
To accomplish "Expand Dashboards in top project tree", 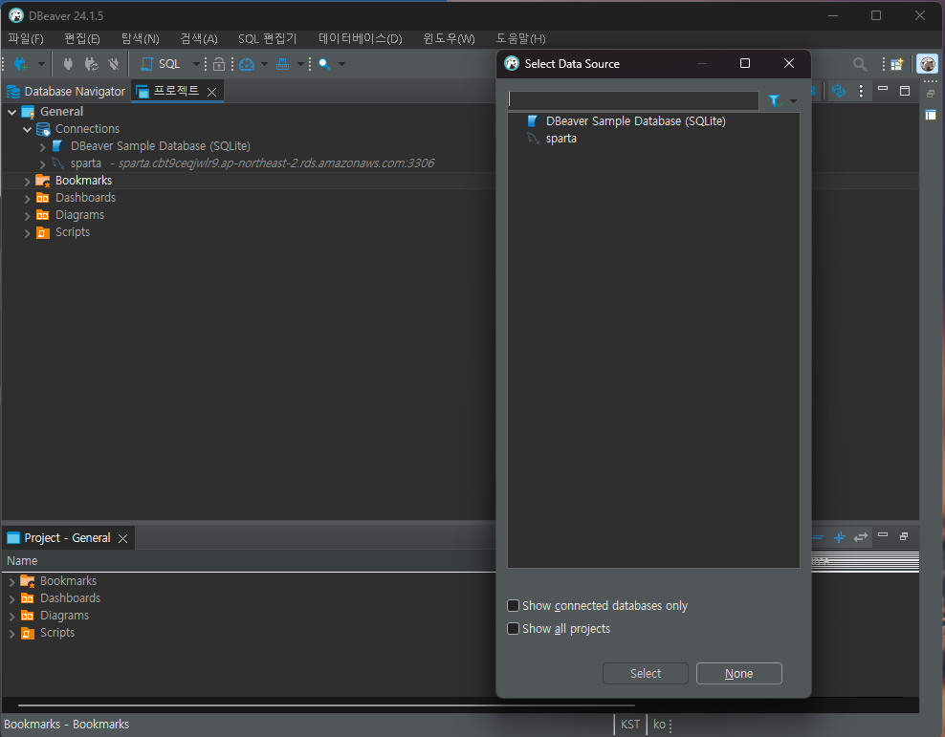I will (x=27, y=198).
